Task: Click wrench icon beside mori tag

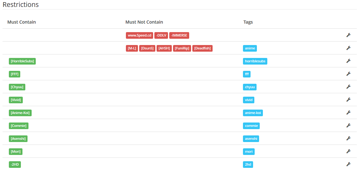Action: pos(348,151)
